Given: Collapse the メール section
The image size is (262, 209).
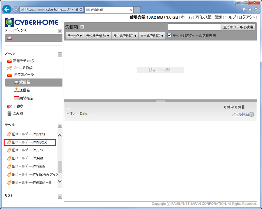Looking at the screenshot, I should click(x=60, y=54).
